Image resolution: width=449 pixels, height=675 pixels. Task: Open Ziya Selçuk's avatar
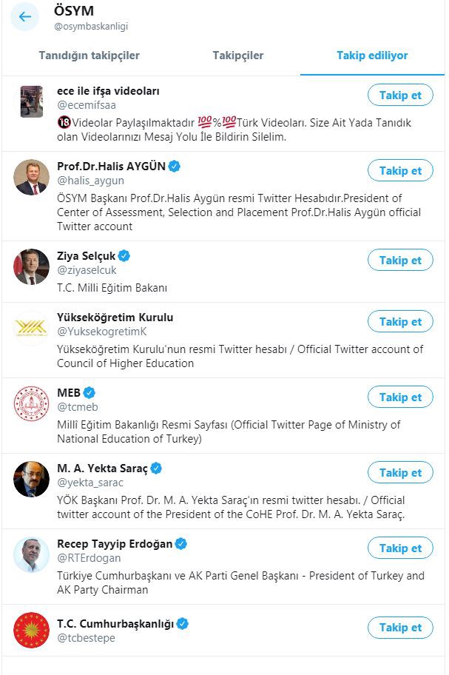[x=31, y=266]
